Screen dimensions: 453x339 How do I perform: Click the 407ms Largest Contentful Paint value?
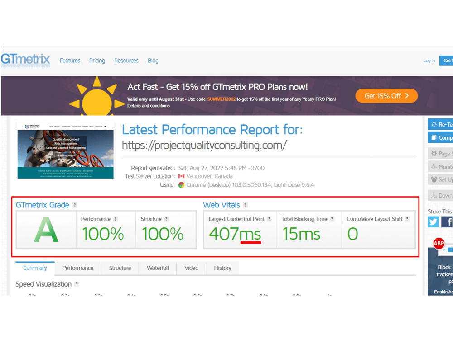tap(235, 234)
